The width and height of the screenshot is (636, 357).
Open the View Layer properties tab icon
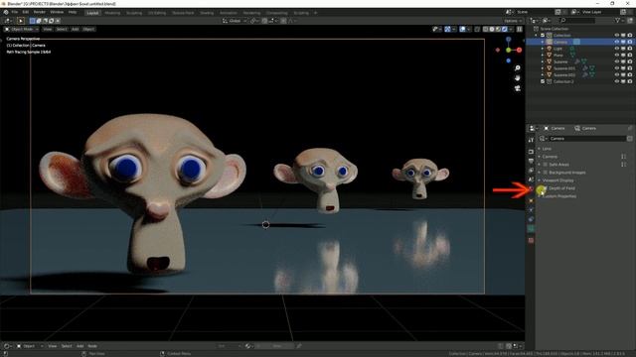coord(531,171)
